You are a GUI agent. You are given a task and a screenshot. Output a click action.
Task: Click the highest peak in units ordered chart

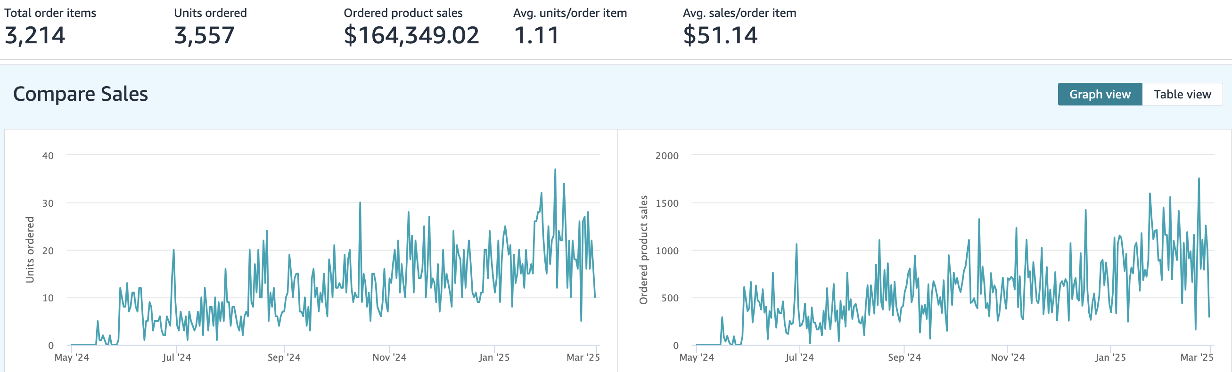click(555, 170)
